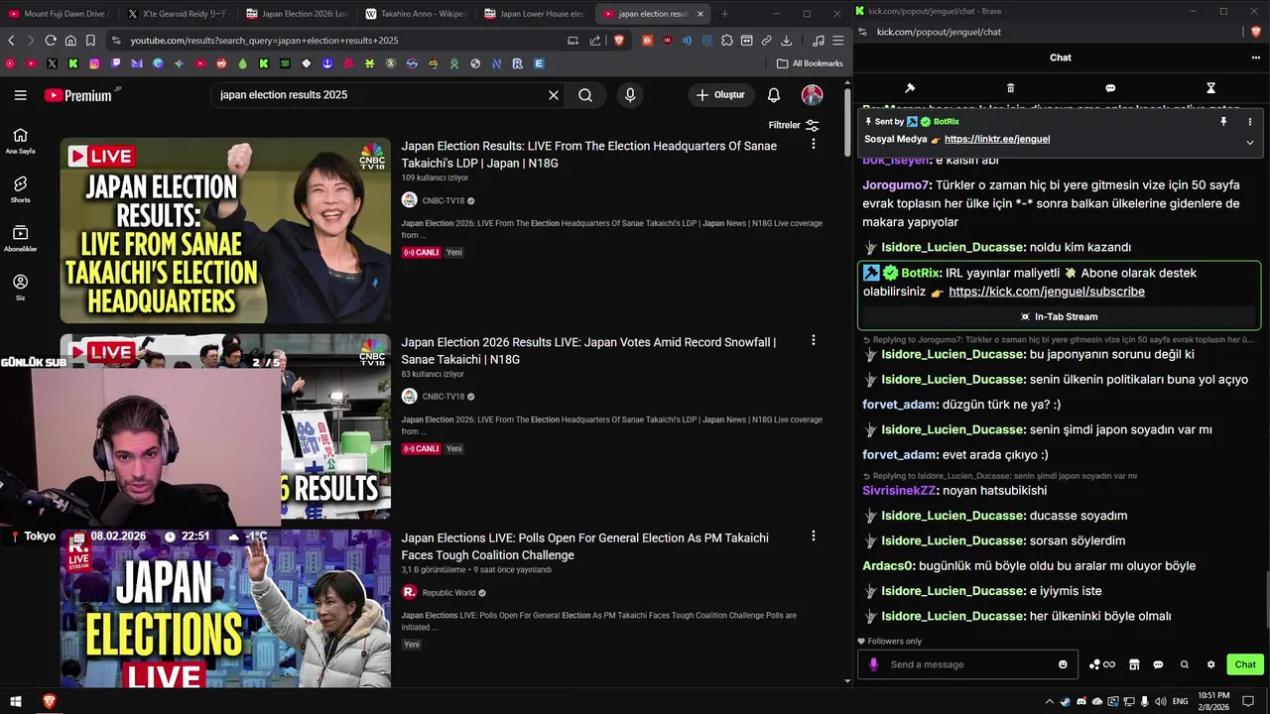
Task: Open pinned message vertical dots menu
Action: (x=1249, y=121)
